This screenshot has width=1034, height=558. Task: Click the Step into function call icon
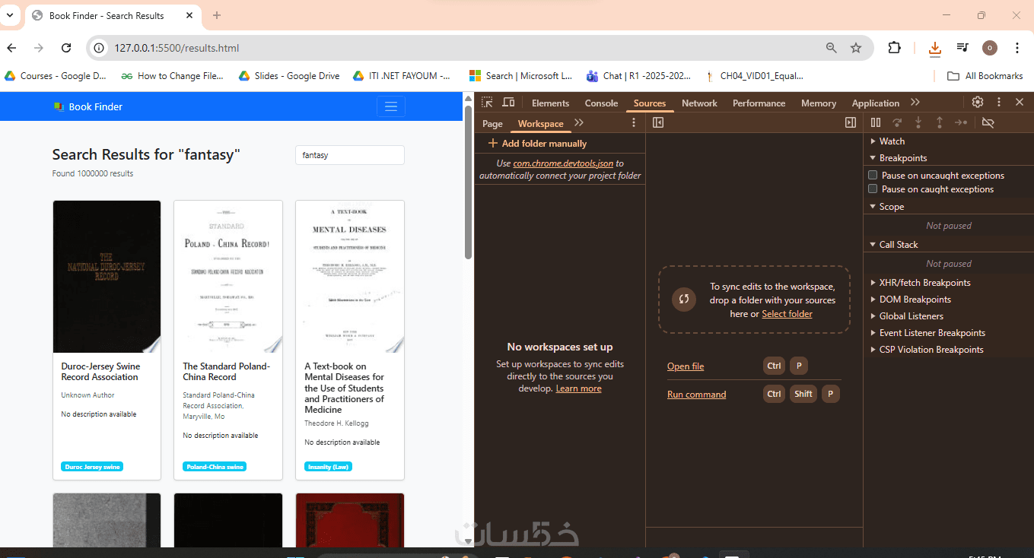click(918, 122)
